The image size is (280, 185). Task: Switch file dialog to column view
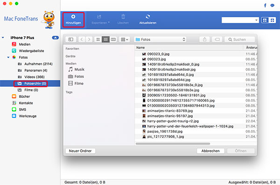(x=113, y=40)
